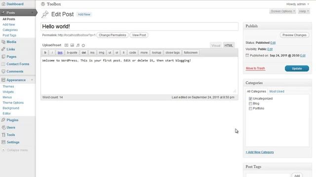Open the Categories submenu item
The image size is (316, 177).
pos(10,30)
